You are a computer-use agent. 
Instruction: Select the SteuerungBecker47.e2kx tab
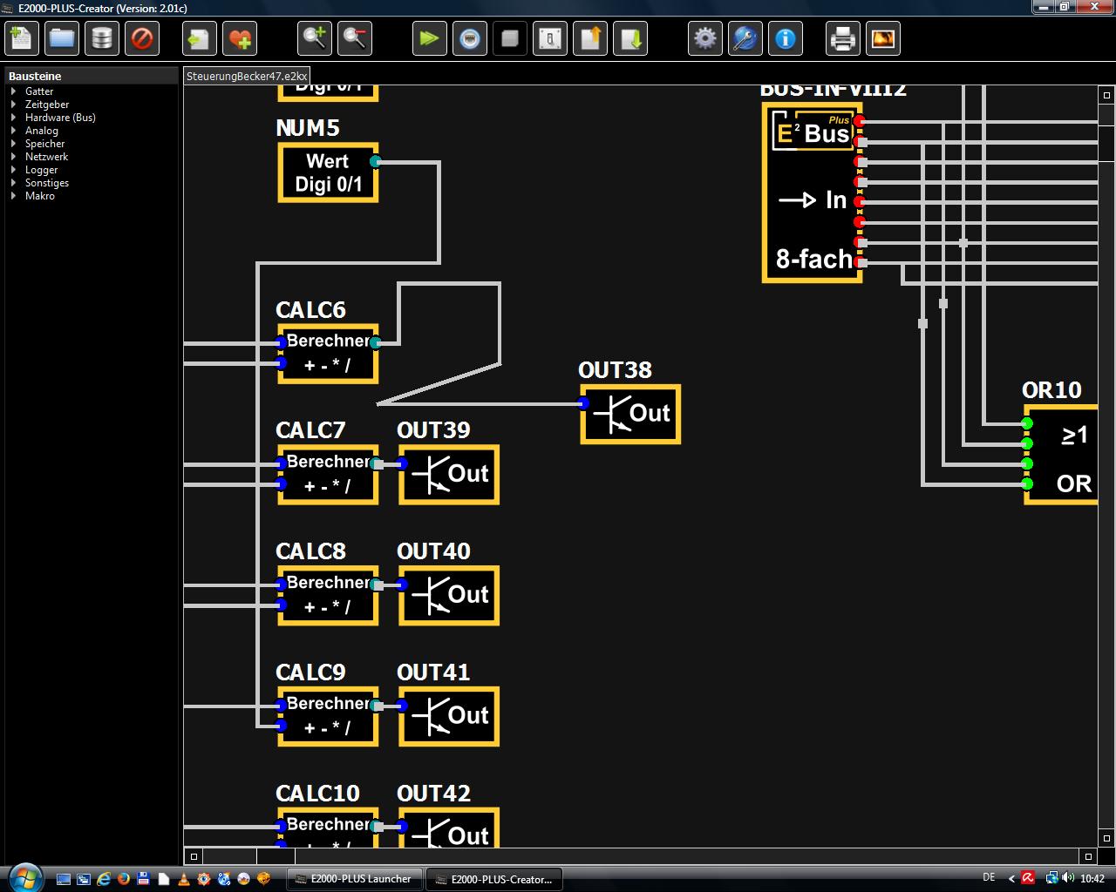[247, 76]
